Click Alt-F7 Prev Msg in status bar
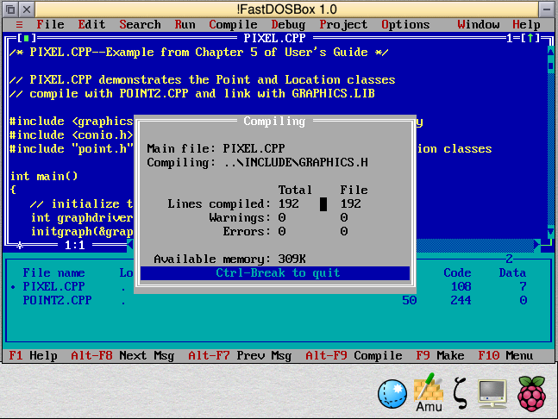This screenshot has width=558, height=419. coord(240,356)
